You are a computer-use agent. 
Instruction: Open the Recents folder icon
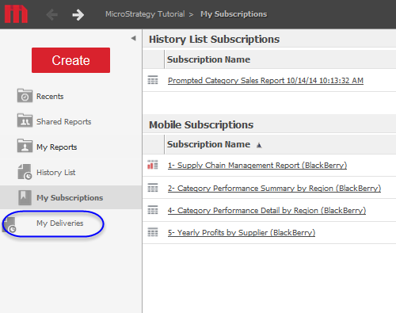click(25, 96)
